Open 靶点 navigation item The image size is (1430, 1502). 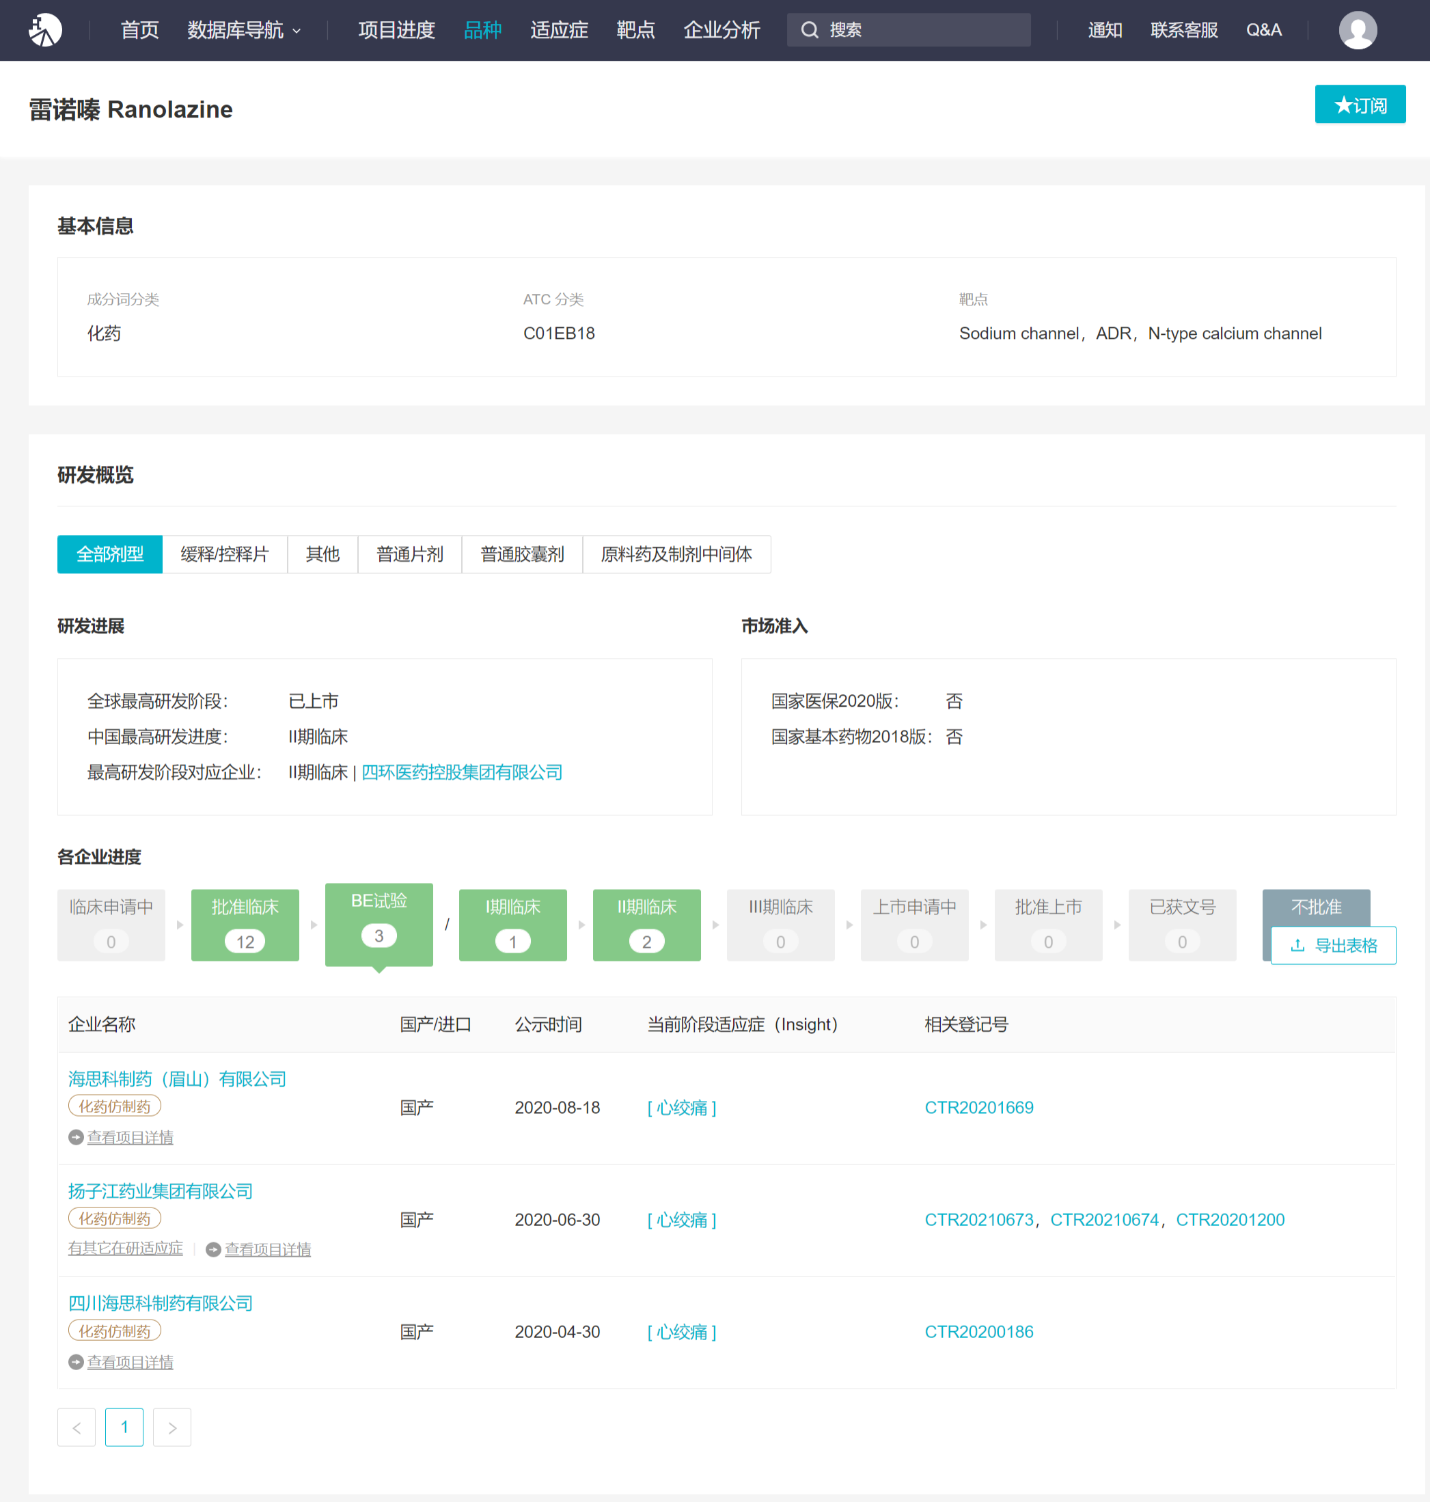click(x=635, y=30)
